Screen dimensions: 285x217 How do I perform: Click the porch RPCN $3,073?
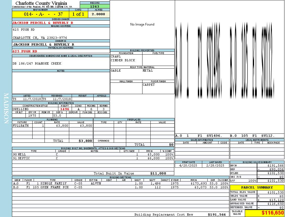click(x=201, y=187)
